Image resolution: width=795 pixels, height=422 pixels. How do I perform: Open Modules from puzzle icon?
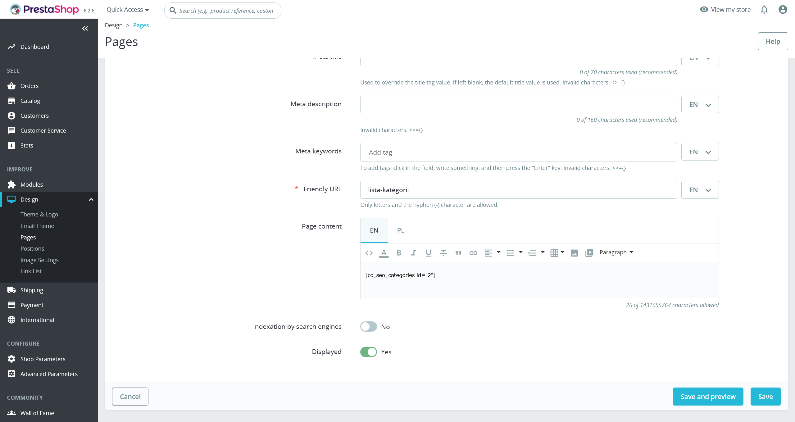pyautogui.click(x=11, y=184)
